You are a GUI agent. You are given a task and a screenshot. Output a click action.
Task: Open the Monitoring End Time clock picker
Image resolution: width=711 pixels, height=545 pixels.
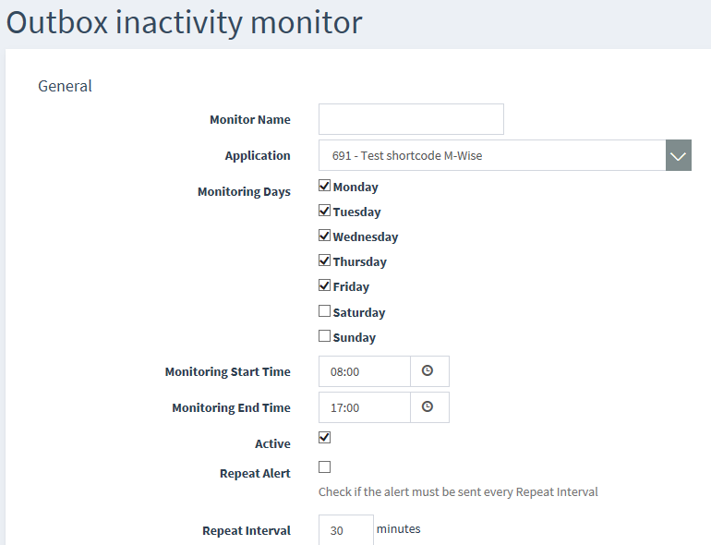(429, 407)
